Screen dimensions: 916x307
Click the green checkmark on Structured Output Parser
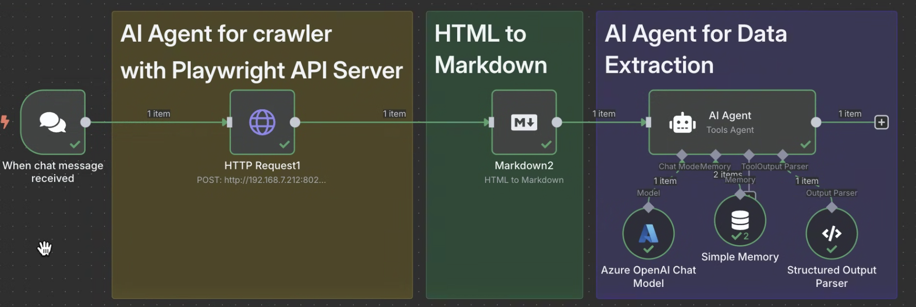(831, 249)
